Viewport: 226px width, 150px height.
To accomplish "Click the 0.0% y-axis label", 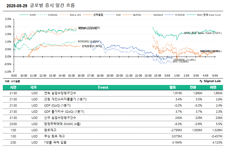I will tap(8, 57).
